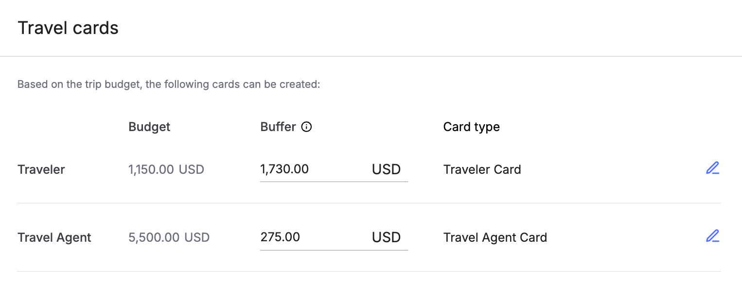Click the trip budget description text
This screenshot has width=742, height=299.
pyautogui.click(x=169, y=84)
